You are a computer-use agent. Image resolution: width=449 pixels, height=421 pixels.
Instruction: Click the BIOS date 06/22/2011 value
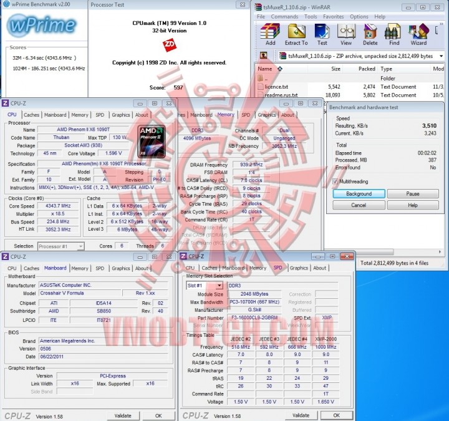[104, 357]
